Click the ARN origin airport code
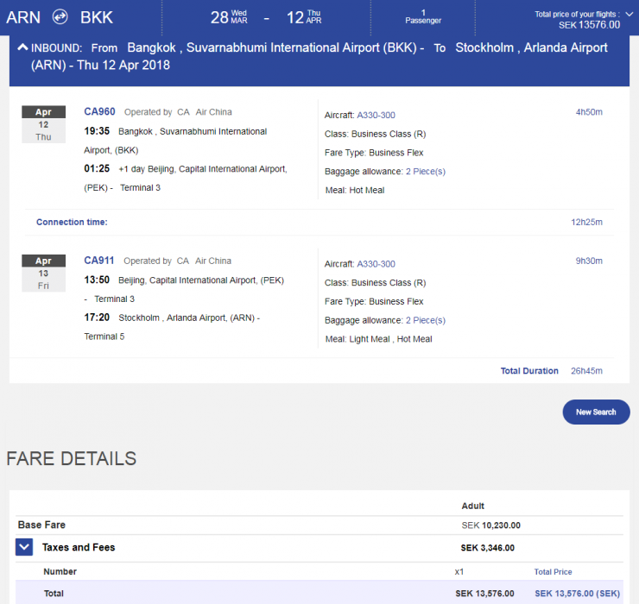Image resolution: width=639 pixels, height=604 pixels. point(23,17)
